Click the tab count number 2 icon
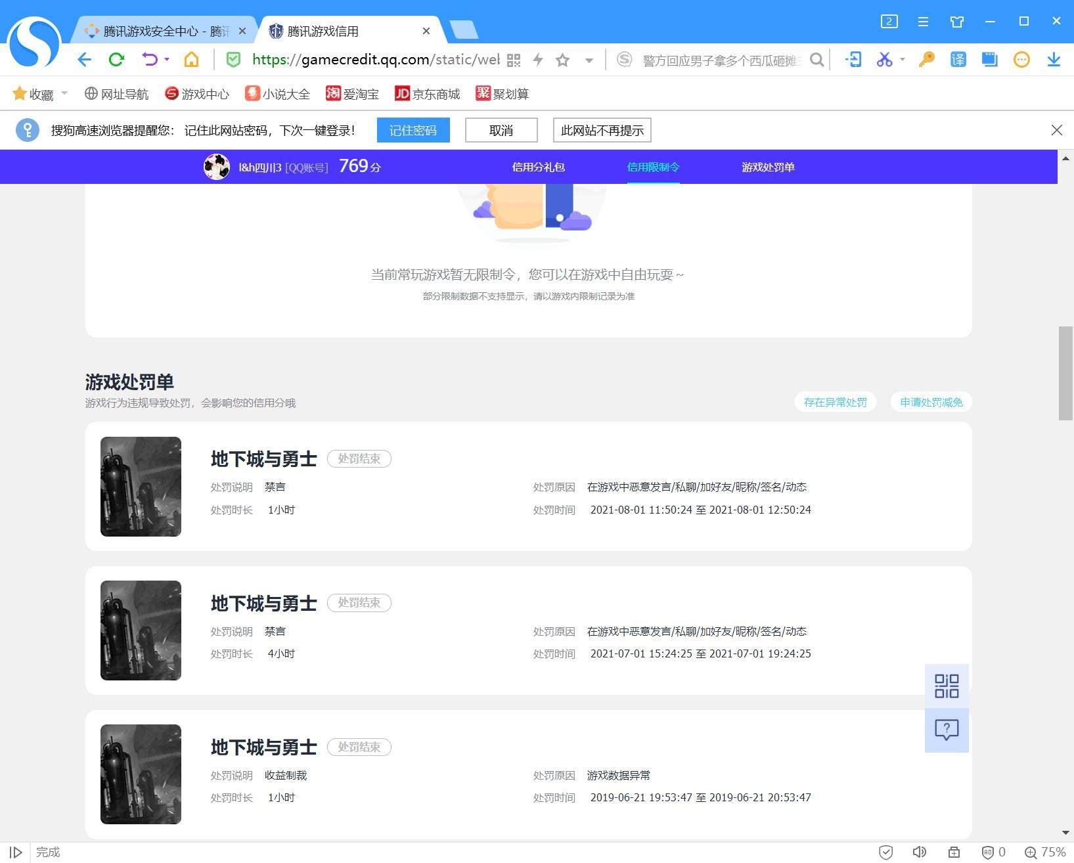This screenshot has width=1074, height=863. (x=889, y=22)
